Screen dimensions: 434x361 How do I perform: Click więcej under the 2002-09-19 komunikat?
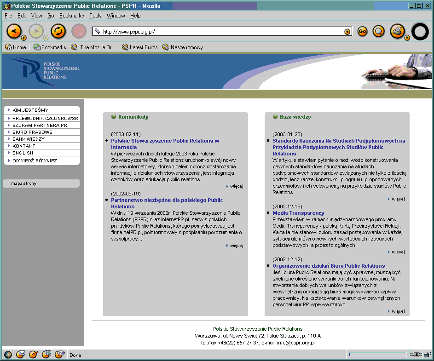pyautogui.click(x=235, y=246)
